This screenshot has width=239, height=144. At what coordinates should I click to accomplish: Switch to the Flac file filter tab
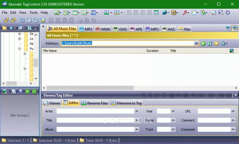pyautogui.click(x=184, y=29)
